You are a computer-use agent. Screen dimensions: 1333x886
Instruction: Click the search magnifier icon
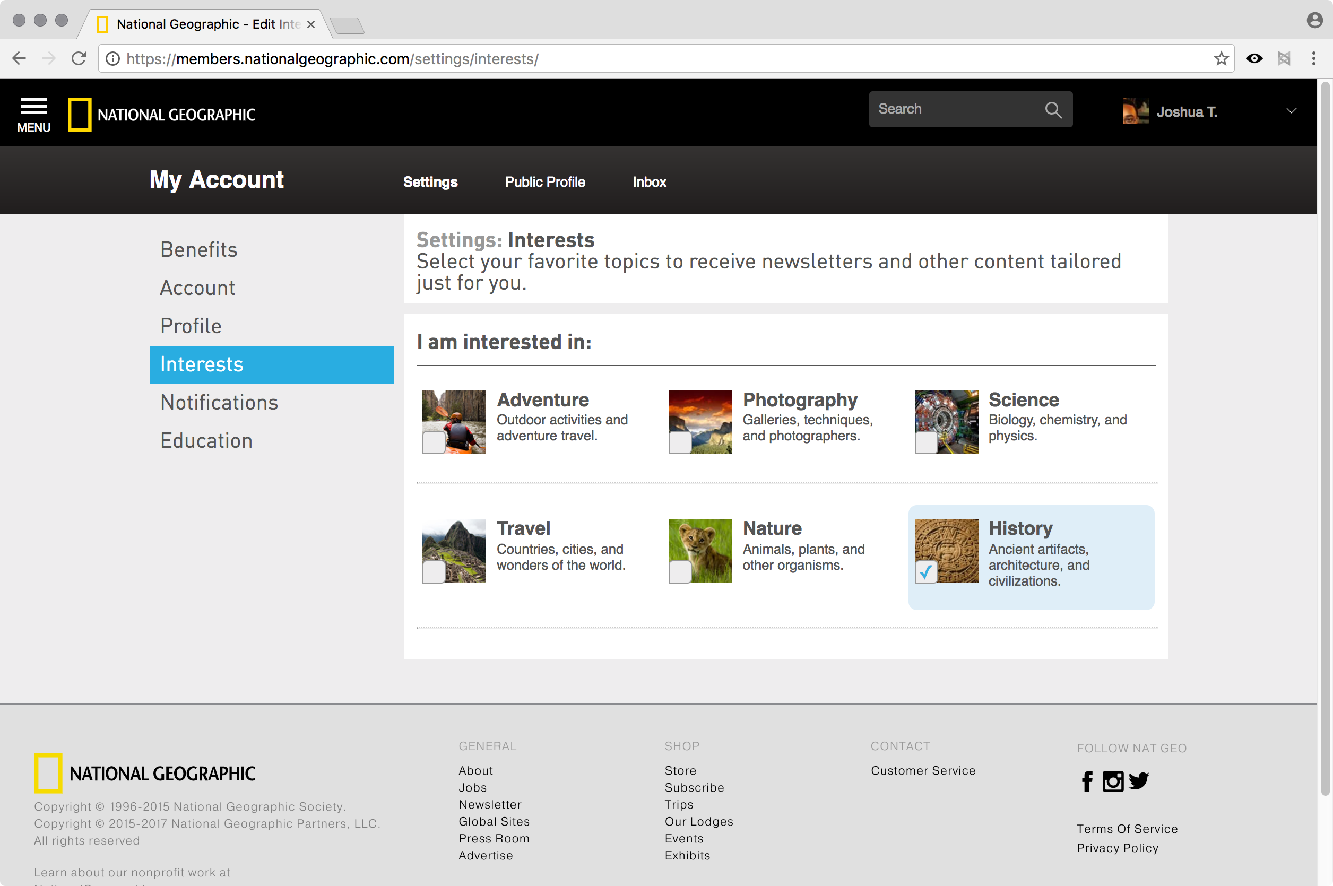1053,110
